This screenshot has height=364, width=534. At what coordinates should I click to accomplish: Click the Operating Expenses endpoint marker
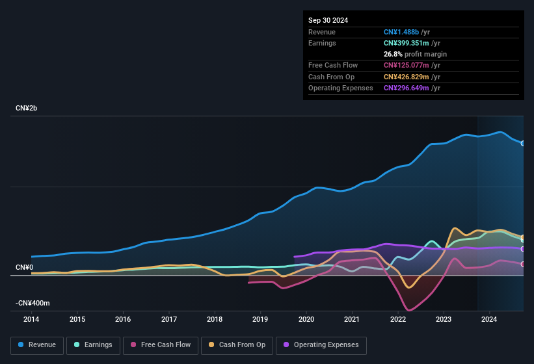click(x=523, y=249)
